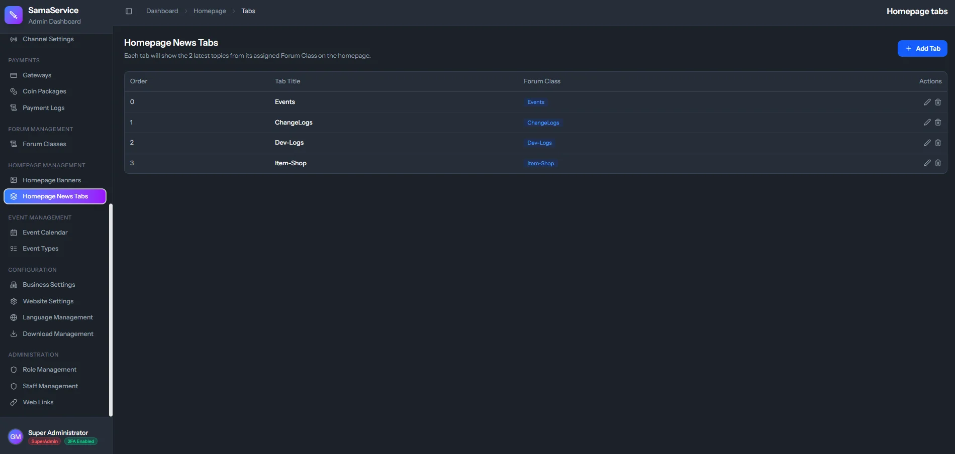Click the Channel Settings broadcast icon
This screenshot has height=454, width=955.
pyautogui.click(x=14, y=39)
